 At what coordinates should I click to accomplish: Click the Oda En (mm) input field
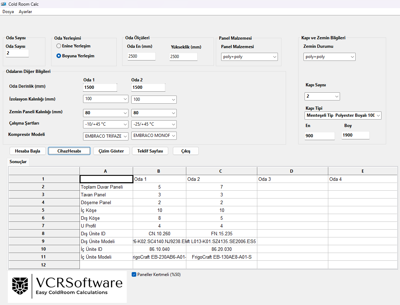(x=141, y=56)
